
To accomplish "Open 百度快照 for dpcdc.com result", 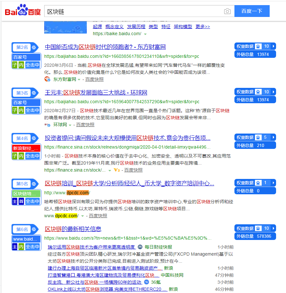I will (x=98, y=216).
